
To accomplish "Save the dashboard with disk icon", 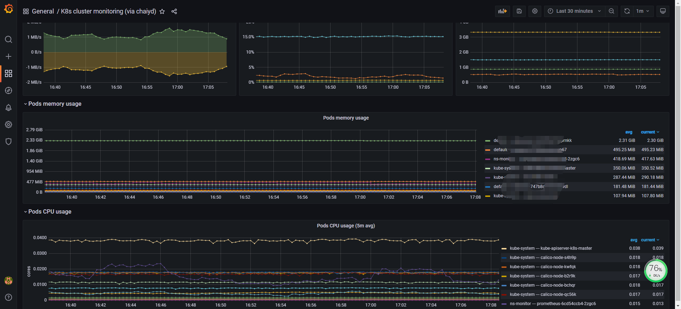I will pyautogui.click(x=519, y=11).
